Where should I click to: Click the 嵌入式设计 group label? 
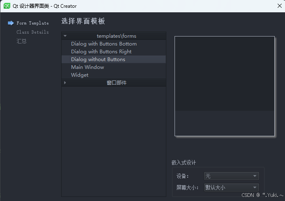coord(184,162)
